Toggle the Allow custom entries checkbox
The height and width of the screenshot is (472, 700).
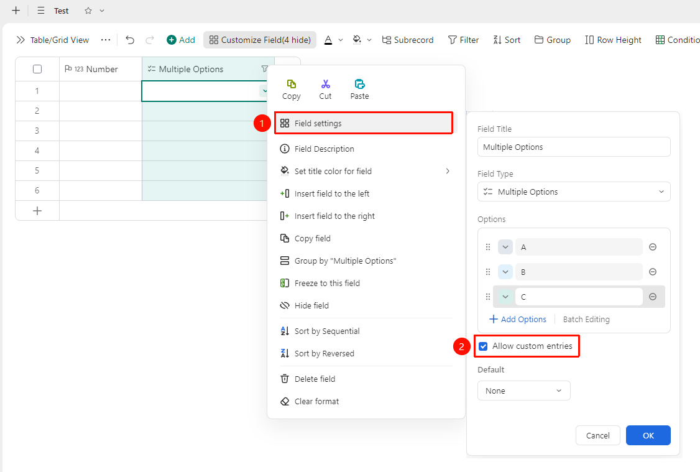[x=483, y=346]
